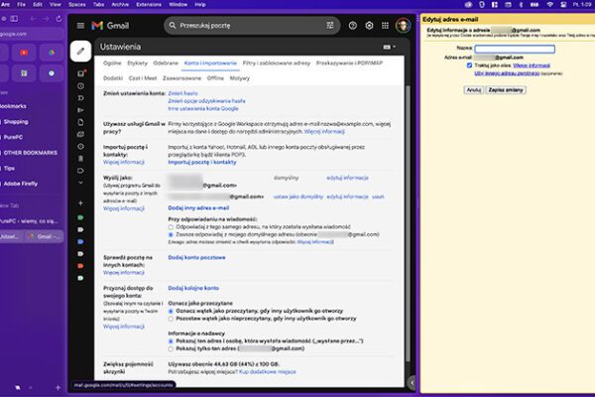
Task: Open the drafts document icon in sidebar
Action: tap(80, 122)
